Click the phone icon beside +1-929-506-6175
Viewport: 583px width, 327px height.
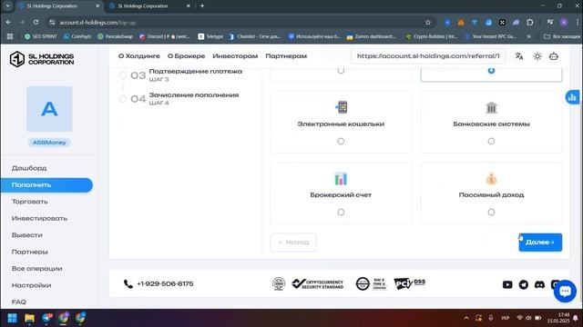point(128,284)
